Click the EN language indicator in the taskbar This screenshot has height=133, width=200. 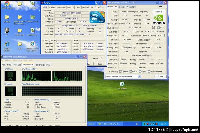click(x=137, y=124)
